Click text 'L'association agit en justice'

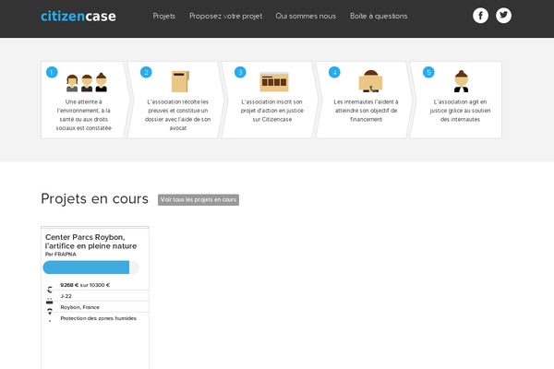pos(460,111)
